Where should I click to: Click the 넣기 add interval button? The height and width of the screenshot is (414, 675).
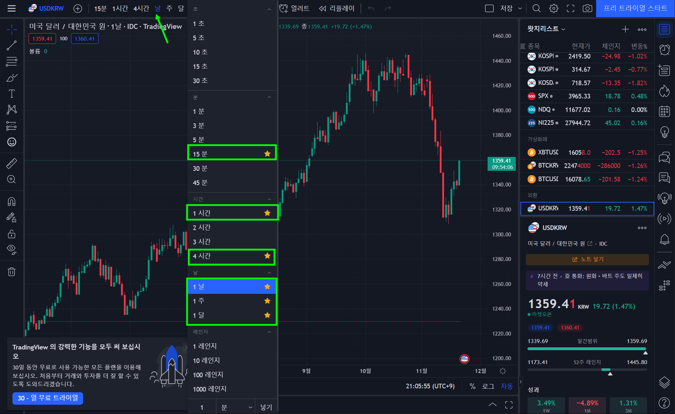(x=266, y=407)
